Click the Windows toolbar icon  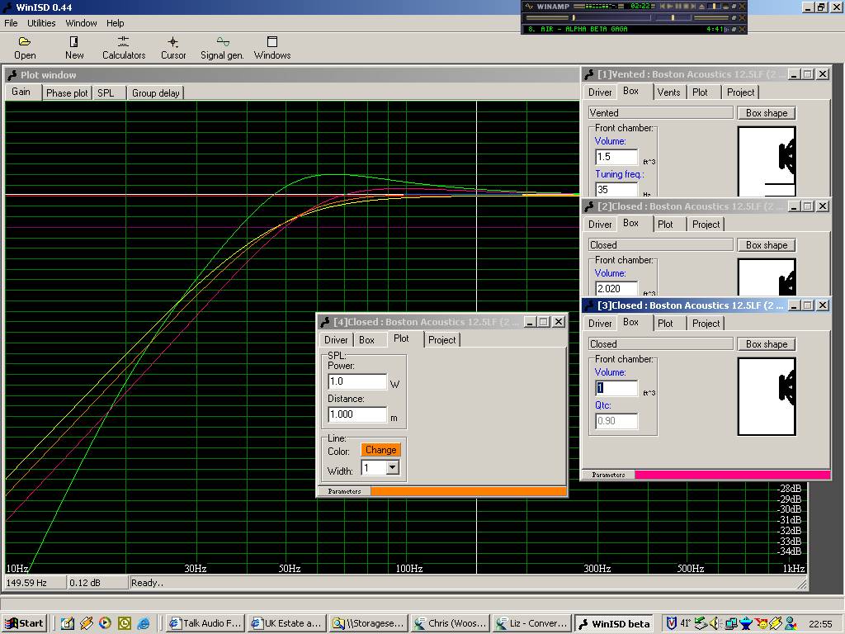[272, 47]
